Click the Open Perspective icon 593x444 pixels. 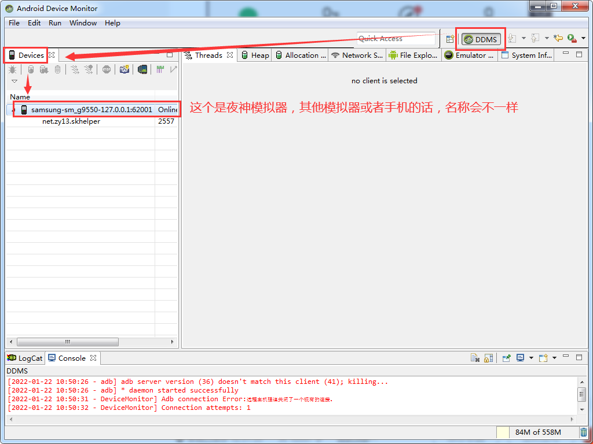pyautogui.click(x=449, y=39)
